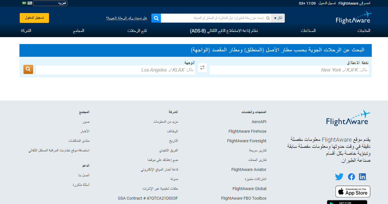Open the GSA Contract # 47QTCA21D003F link
388x204 pixels.
(148, 198)
